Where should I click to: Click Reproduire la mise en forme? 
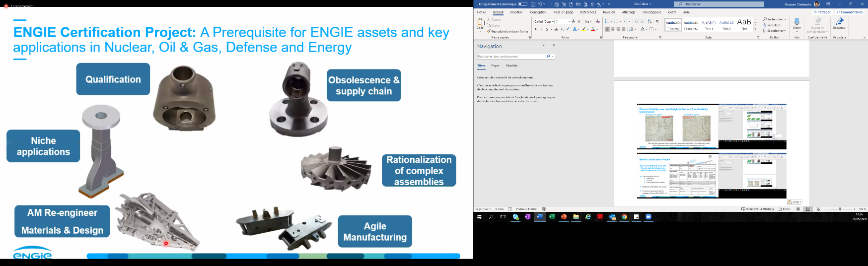(x=507, y=31)
